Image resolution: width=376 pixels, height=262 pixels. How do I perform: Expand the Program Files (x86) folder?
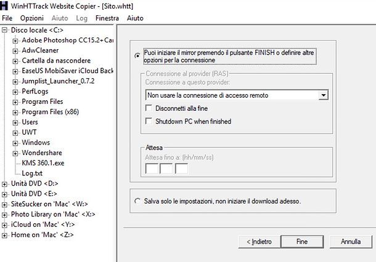pyautogui.click(x=15, y=112)
